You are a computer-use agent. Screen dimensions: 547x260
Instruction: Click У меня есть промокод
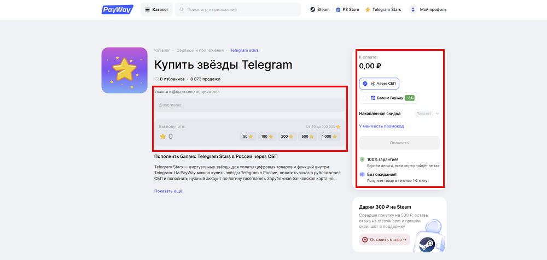(x=381, y=126)
